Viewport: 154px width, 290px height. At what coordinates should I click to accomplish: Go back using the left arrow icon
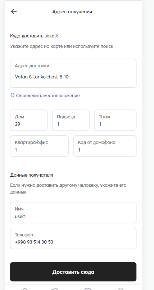[14, 12]
